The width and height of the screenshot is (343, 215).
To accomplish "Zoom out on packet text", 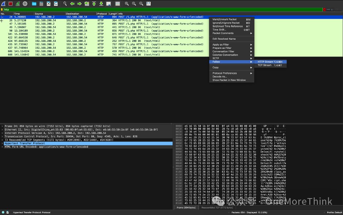I will pyautogui.click(x=134, y=4).
